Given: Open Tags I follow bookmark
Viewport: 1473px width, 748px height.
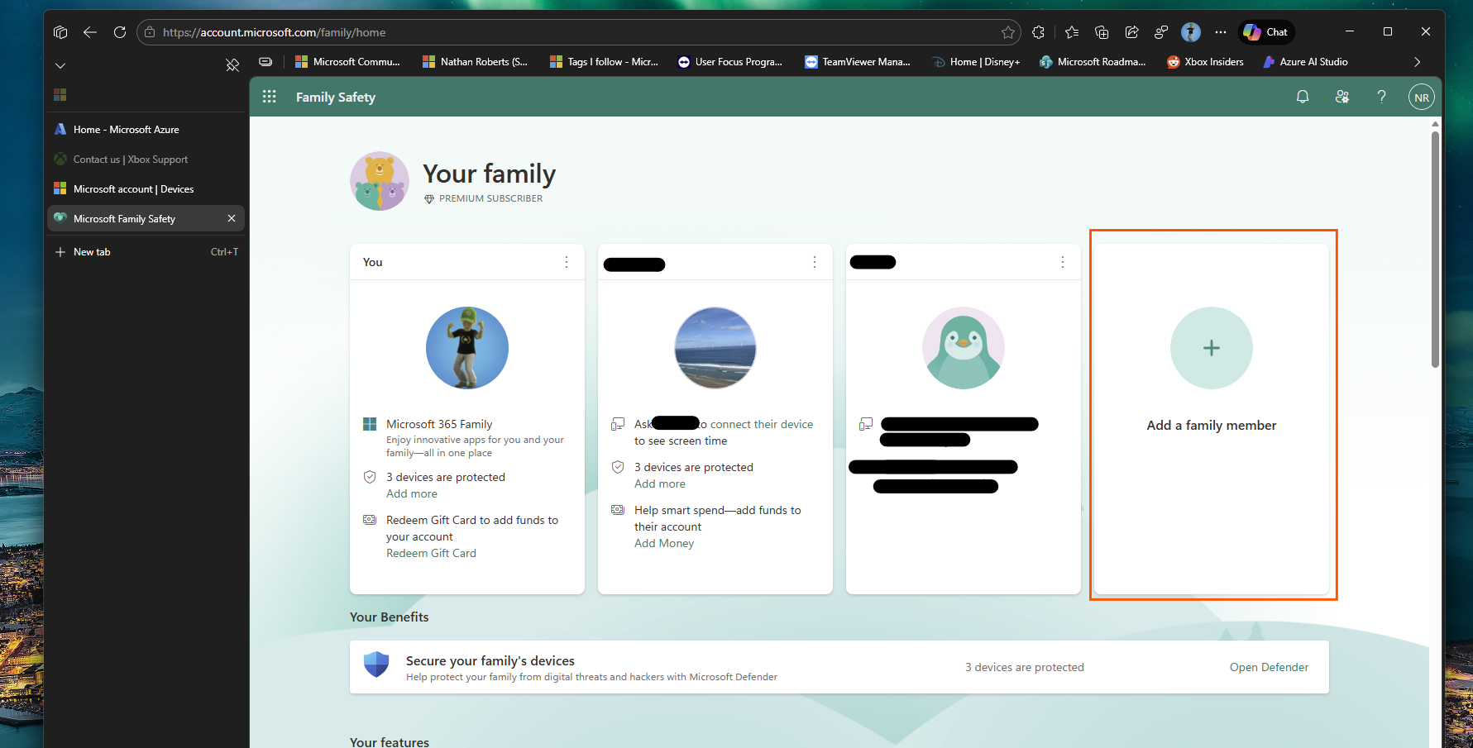Looking at the screenshot, I should 604,62.
